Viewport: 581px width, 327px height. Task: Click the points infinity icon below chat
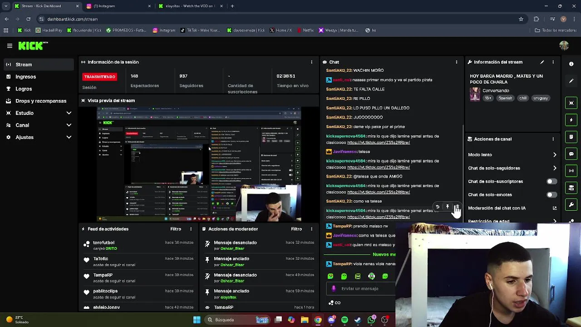335,303
